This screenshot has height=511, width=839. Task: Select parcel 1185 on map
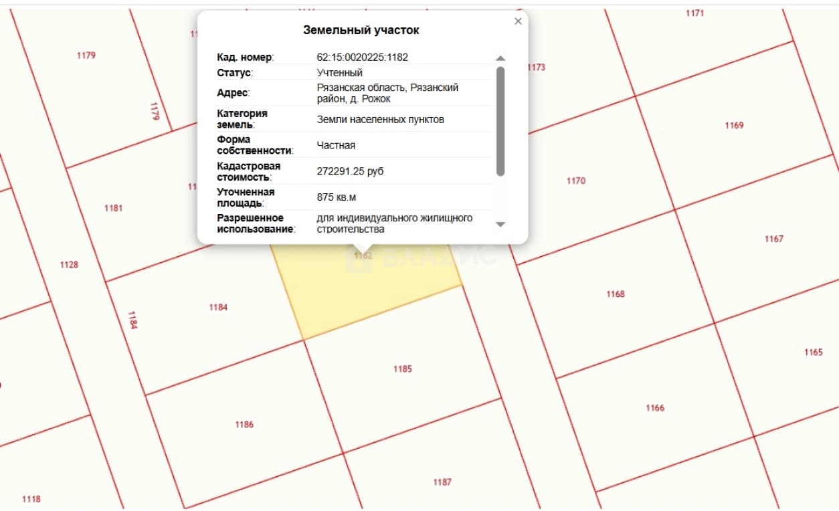pos(403,369)
